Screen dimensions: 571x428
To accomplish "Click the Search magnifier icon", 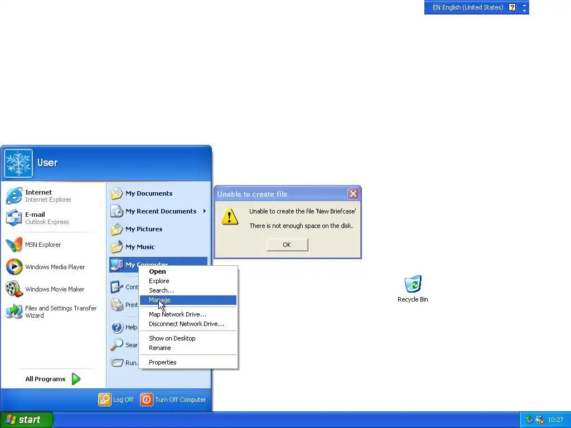I will pyautogui.click(x=117, y=344).
